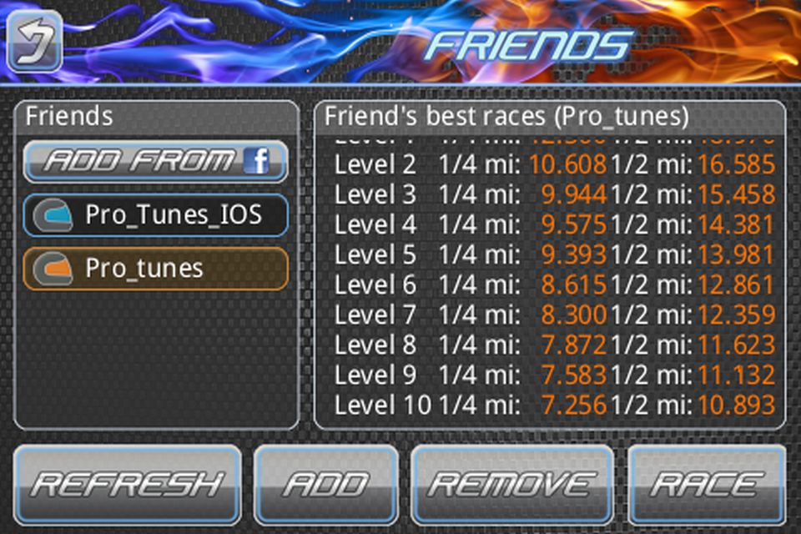801x534 pixels.
Task: Click the orange helmet icon beside Pro_tunes
Action: click(53, 269)
